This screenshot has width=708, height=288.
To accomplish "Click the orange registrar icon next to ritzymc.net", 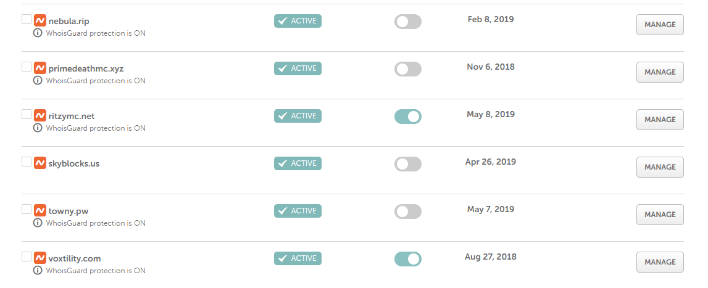I will pyautogui.click(x=40, y=116).
